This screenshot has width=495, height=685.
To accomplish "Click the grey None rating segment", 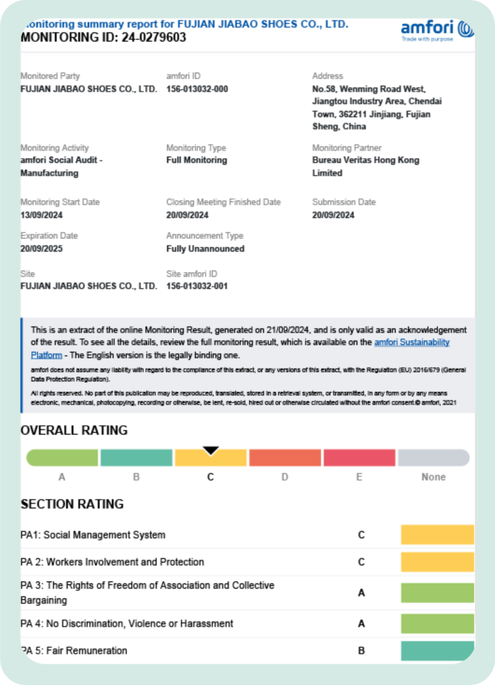I will (x=433, y=458).
